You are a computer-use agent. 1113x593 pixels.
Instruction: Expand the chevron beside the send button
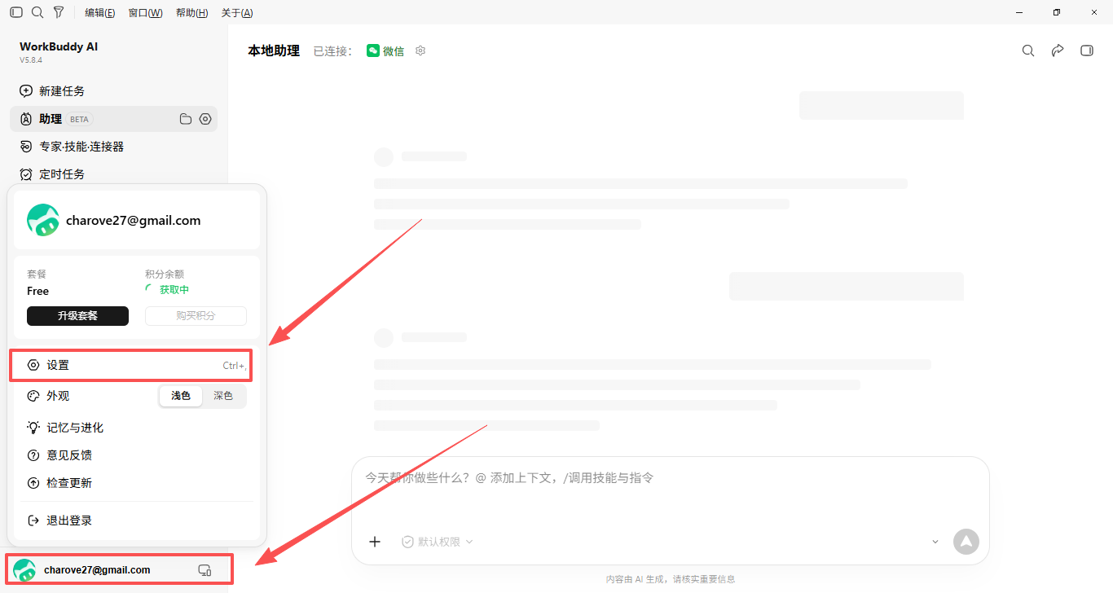[935, 542]
